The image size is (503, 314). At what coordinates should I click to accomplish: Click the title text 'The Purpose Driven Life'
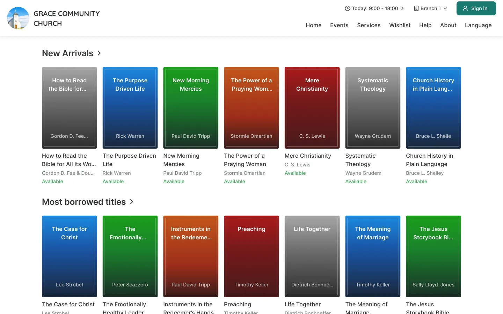click(129, 160)
